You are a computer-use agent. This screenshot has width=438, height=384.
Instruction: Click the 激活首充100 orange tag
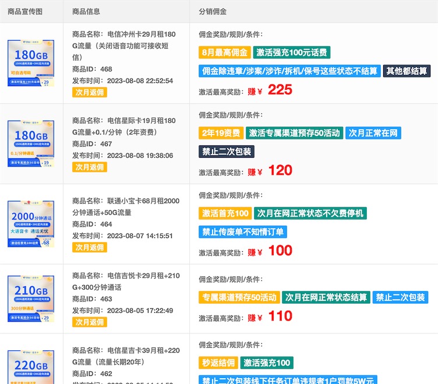pyautogui.click(x=225, y=214)
